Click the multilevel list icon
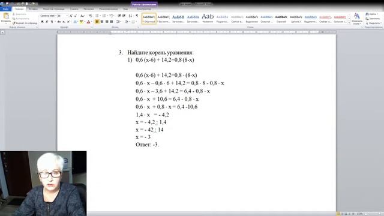Viewport: 384px width, 216px height. pyautogui.click(x=112, y=16)
